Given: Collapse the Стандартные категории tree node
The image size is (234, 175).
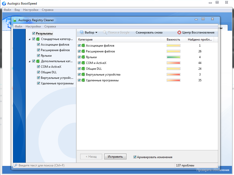Looking at the screenshot, I should click(29, 39).
